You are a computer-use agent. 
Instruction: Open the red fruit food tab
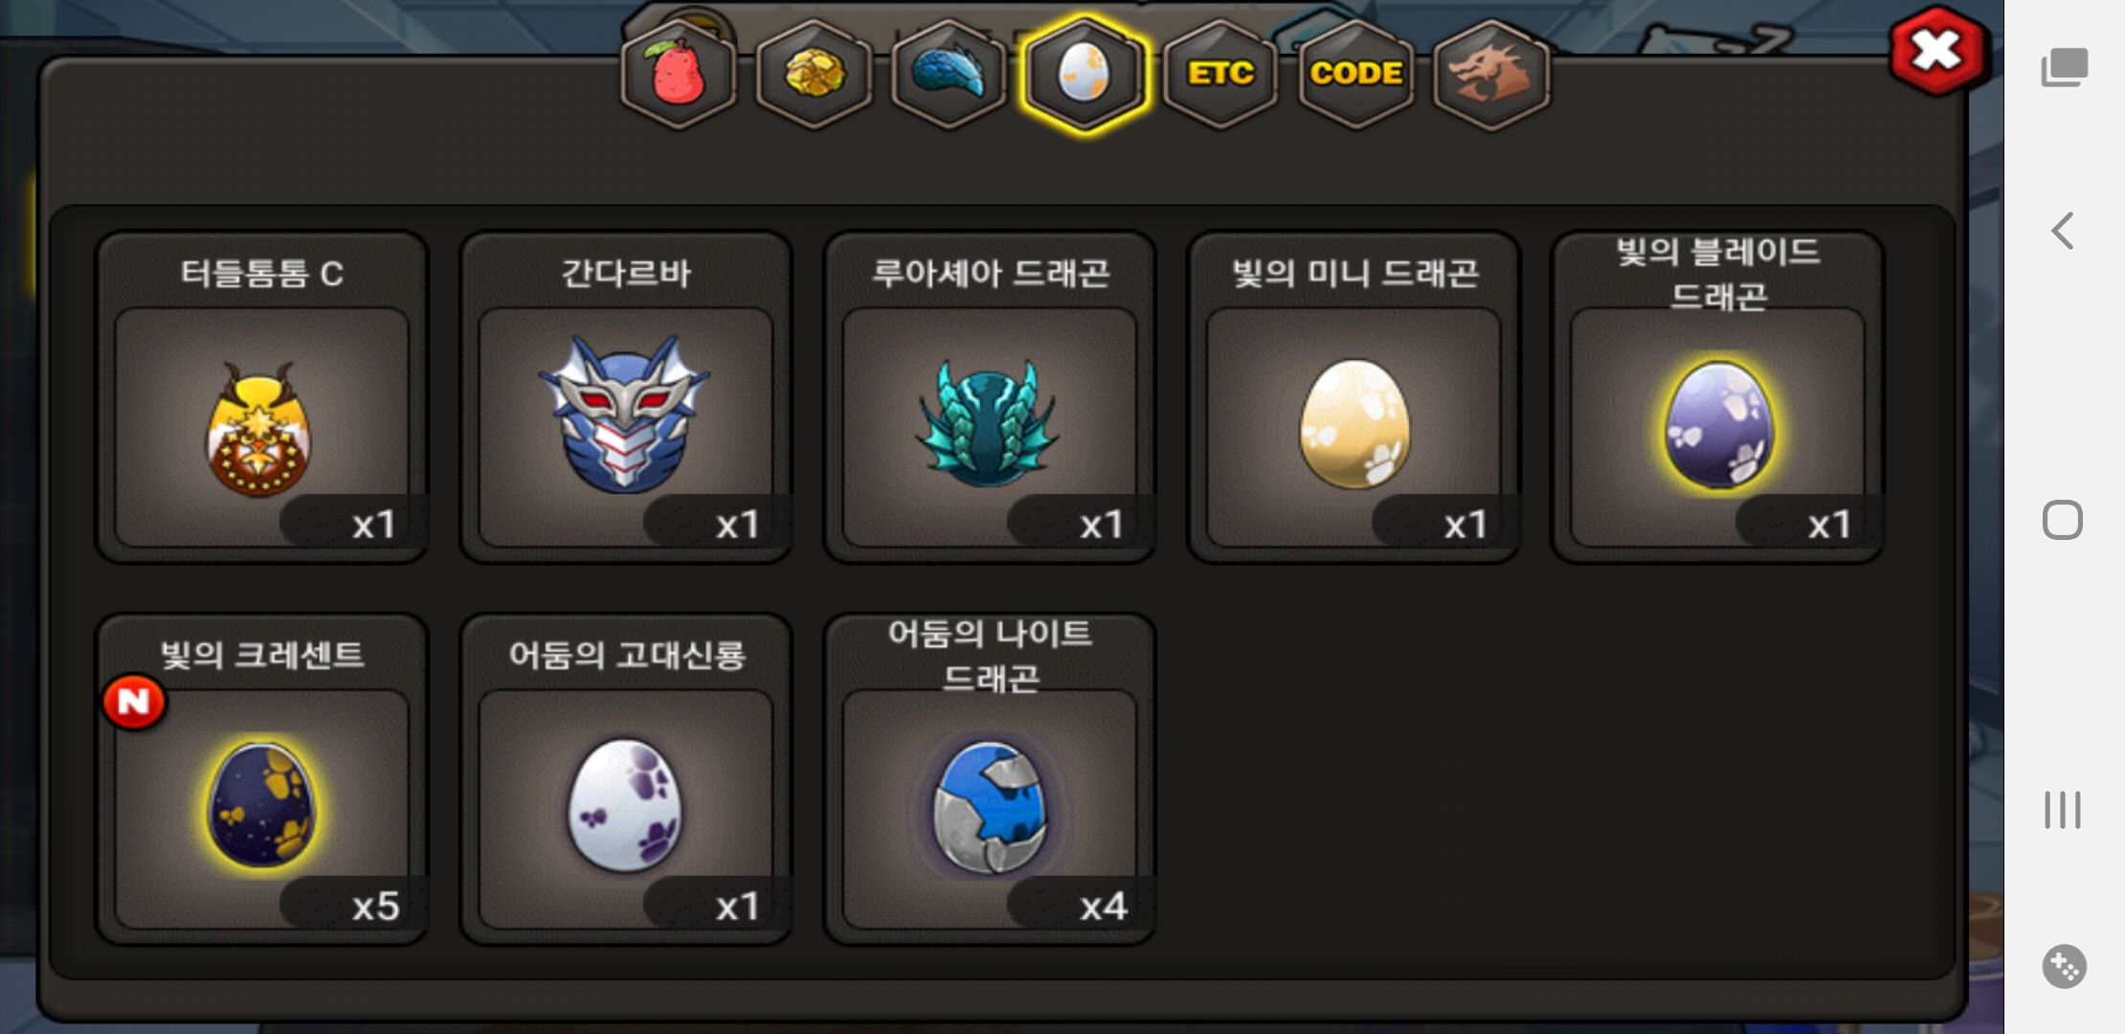[x=679, y=75]
